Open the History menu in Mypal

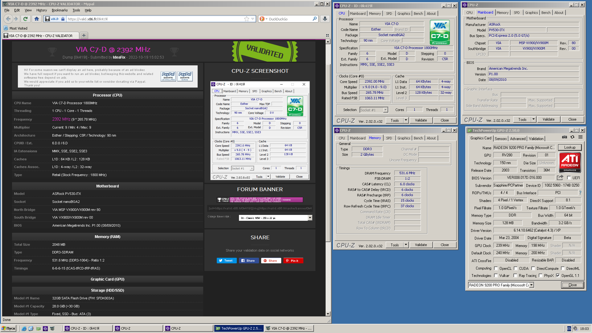click(x=42, y=10)
